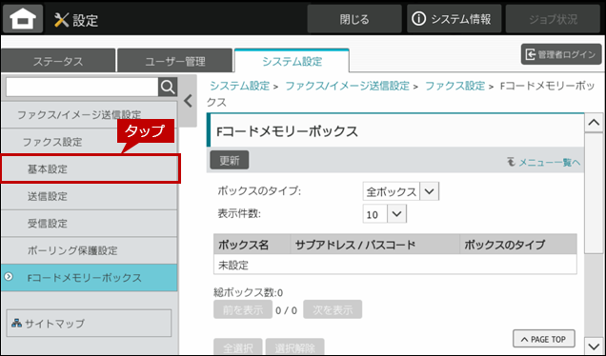Select the システム設定 tab
606x356 pixels.
coord(292,61)
